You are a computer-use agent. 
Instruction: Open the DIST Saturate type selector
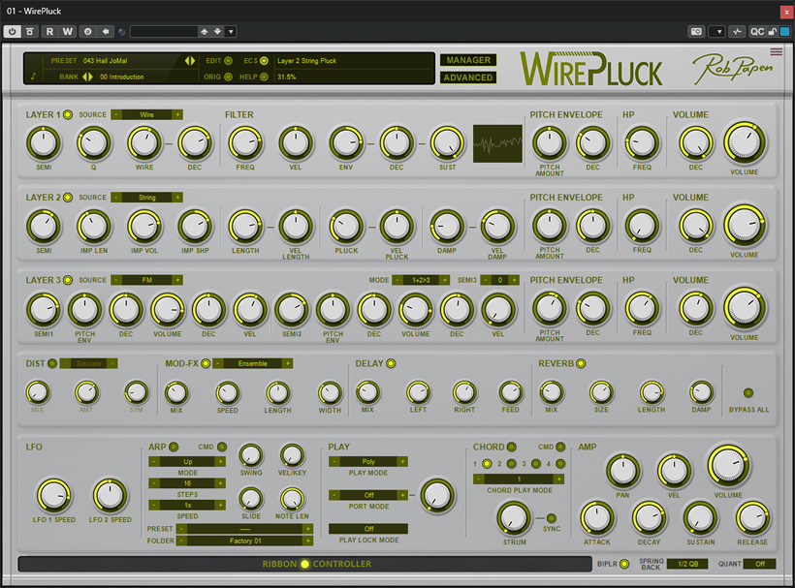click(x=89, y=363)
